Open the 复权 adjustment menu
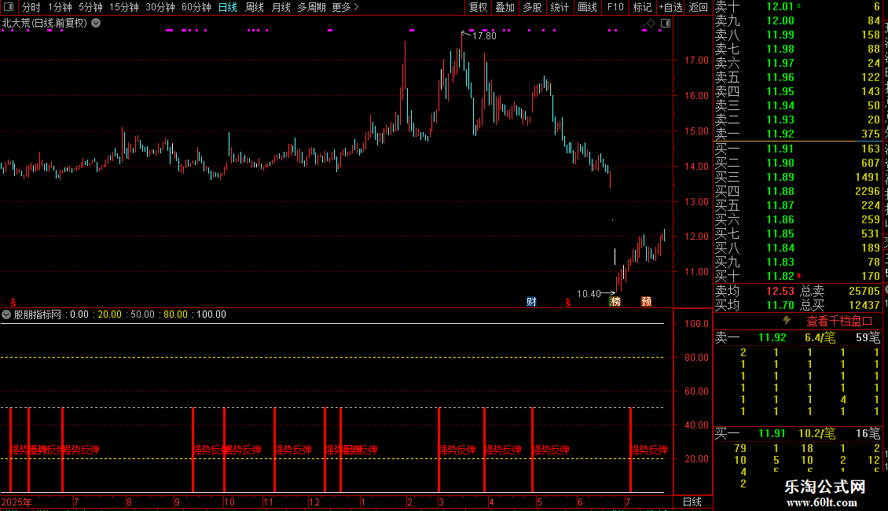Screen dimensions: 888x511 [x=478, y=7]
